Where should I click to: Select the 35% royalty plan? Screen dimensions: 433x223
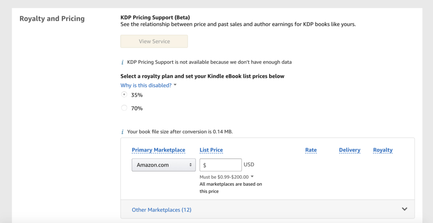(124, 95)
